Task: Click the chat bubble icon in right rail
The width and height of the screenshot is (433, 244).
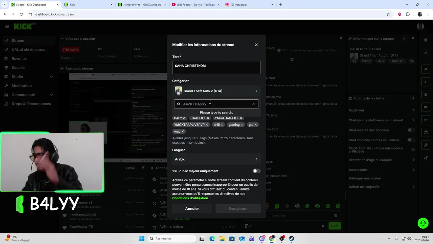Action: coord(426,107)
